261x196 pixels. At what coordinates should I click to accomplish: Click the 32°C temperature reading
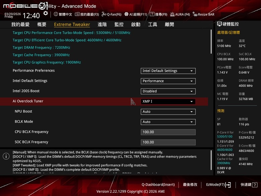242,46
